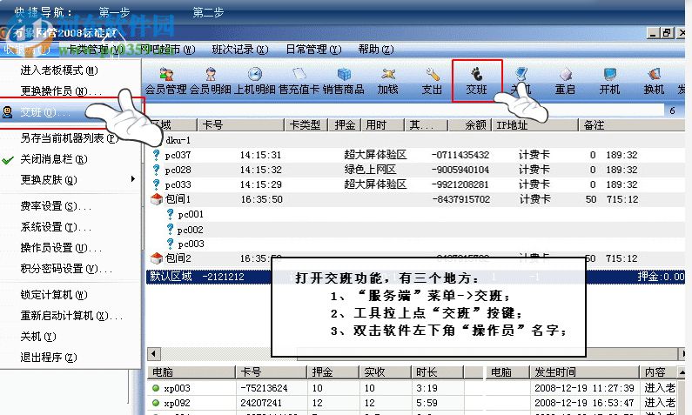Click the 售充值卡 toolbar icon
The height and width of the screenshot is (415, 692).
pyautogui.click(x=299, y=81)
